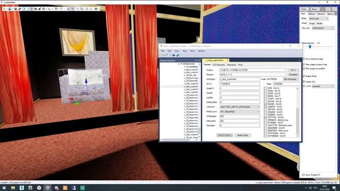Click the Edit Archetype button
The height and width of the screenshot is (191, 340).
pyautogui.click(x=290, y=79)
